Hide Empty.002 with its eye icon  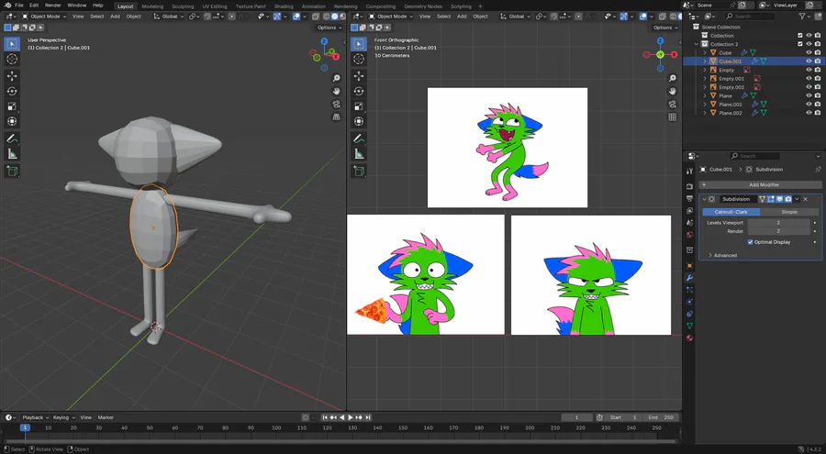coord(809,87)
